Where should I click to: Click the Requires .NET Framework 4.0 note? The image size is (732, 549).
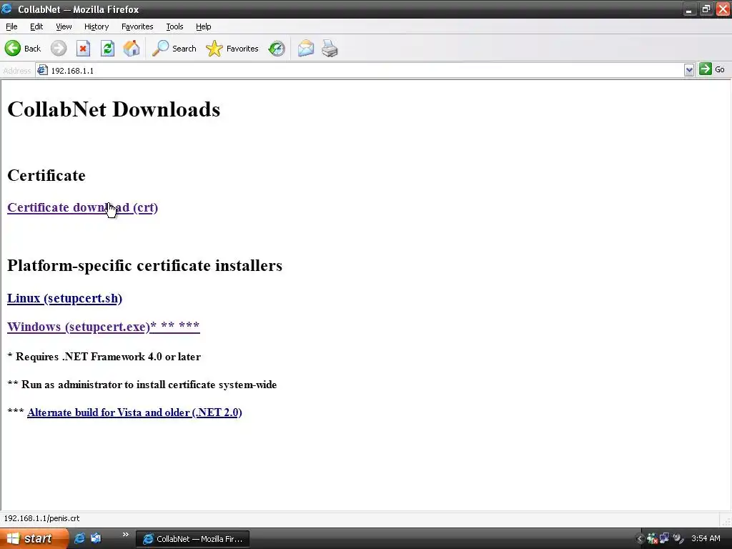[x=104, y=357]
